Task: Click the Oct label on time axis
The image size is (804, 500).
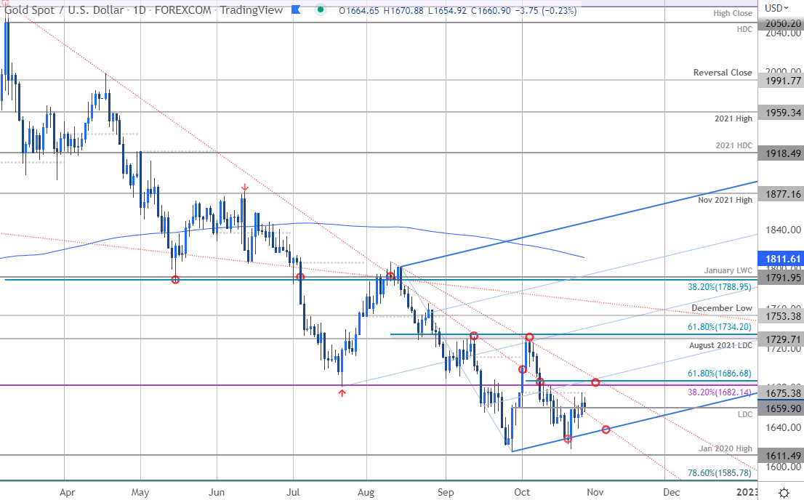Action: 522,492
